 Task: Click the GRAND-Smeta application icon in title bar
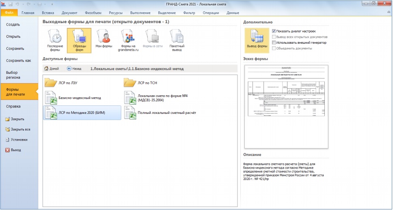[x=4, y=4]
